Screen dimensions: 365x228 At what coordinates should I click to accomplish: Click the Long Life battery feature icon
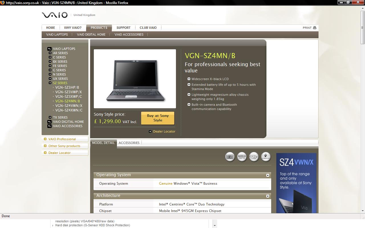coord(242,156)
